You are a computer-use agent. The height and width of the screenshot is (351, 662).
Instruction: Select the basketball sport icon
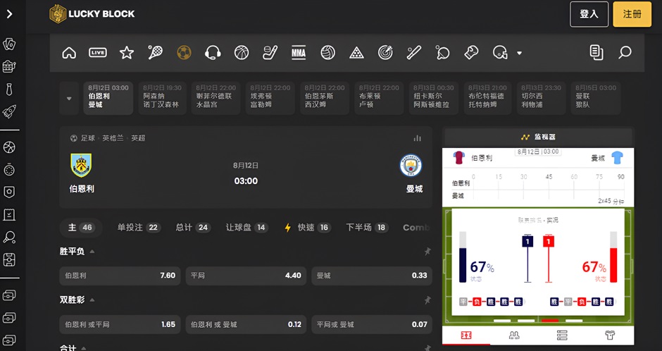(x=242, y=52)
